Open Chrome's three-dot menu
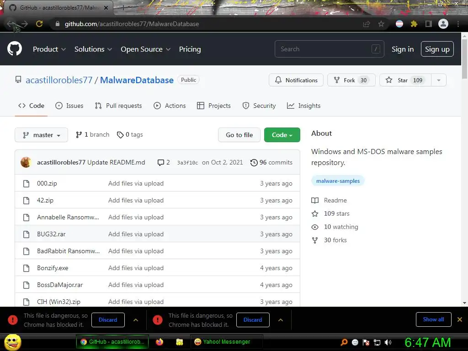This screenshot has height=351, width=468. (x=458, y=24)
